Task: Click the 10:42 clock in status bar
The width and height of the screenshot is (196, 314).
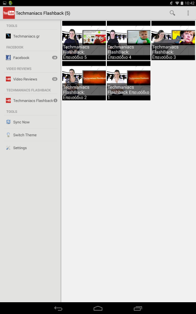Action: click(x=190, y=3)
